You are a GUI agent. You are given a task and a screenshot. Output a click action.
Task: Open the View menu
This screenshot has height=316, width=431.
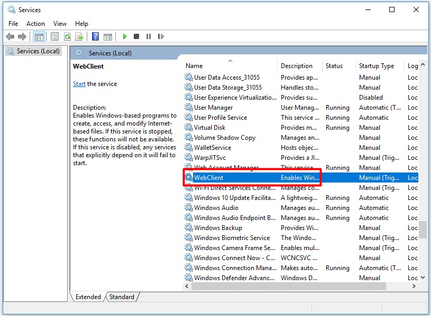[60, 24]
